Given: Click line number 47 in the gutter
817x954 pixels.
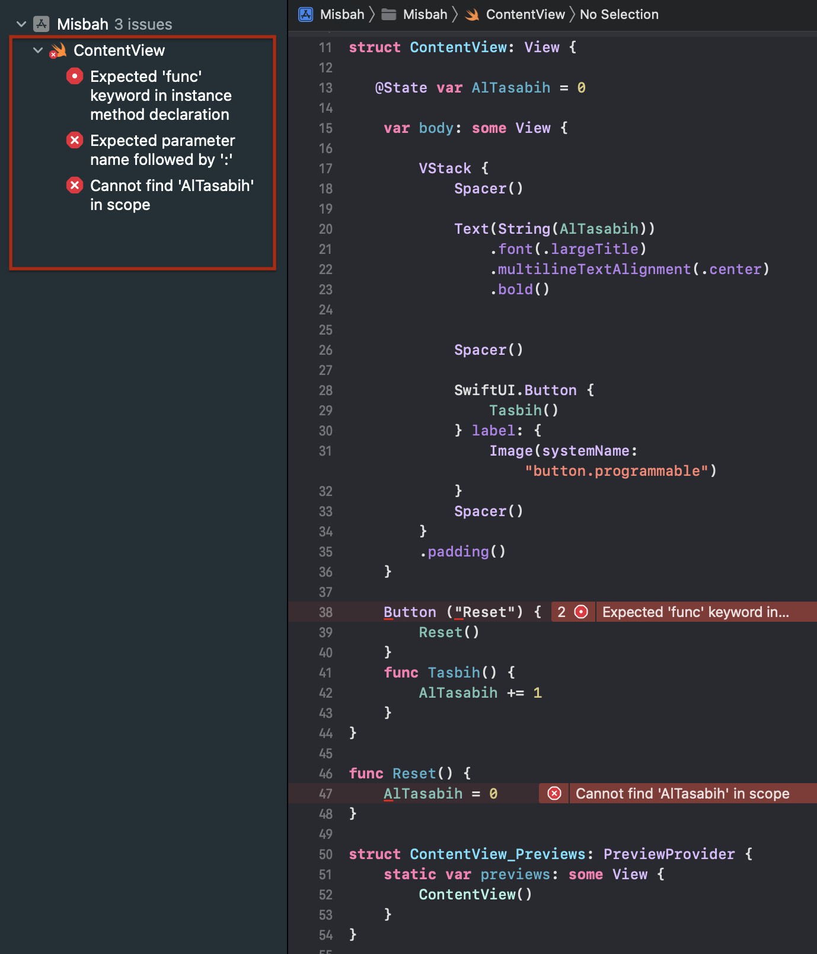Looking at the screenshot, I should tap(325, 794).
